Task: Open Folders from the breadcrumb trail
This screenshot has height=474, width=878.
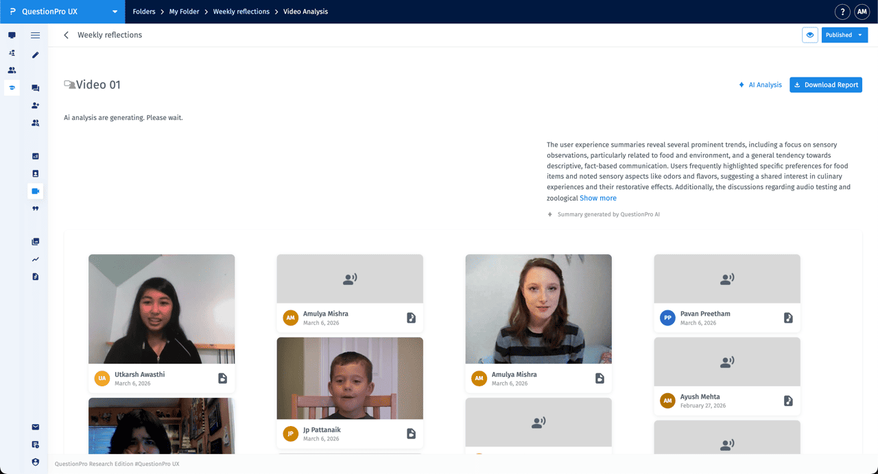Action: (143, 12)
